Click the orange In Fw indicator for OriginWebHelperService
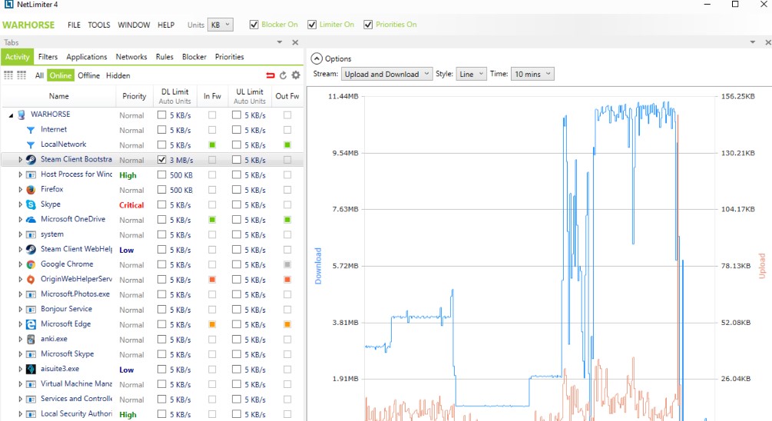This screenshot has width=772, height=421. click(x=212, y=280)
